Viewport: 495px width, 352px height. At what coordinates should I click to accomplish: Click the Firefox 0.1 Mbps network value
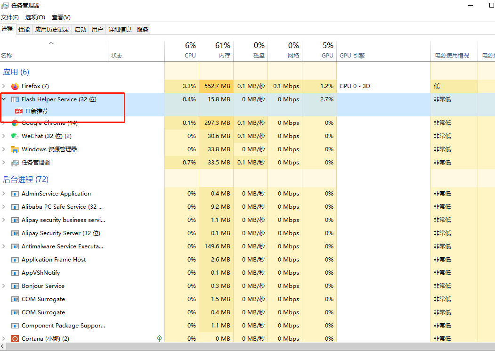tap(286, 86)
